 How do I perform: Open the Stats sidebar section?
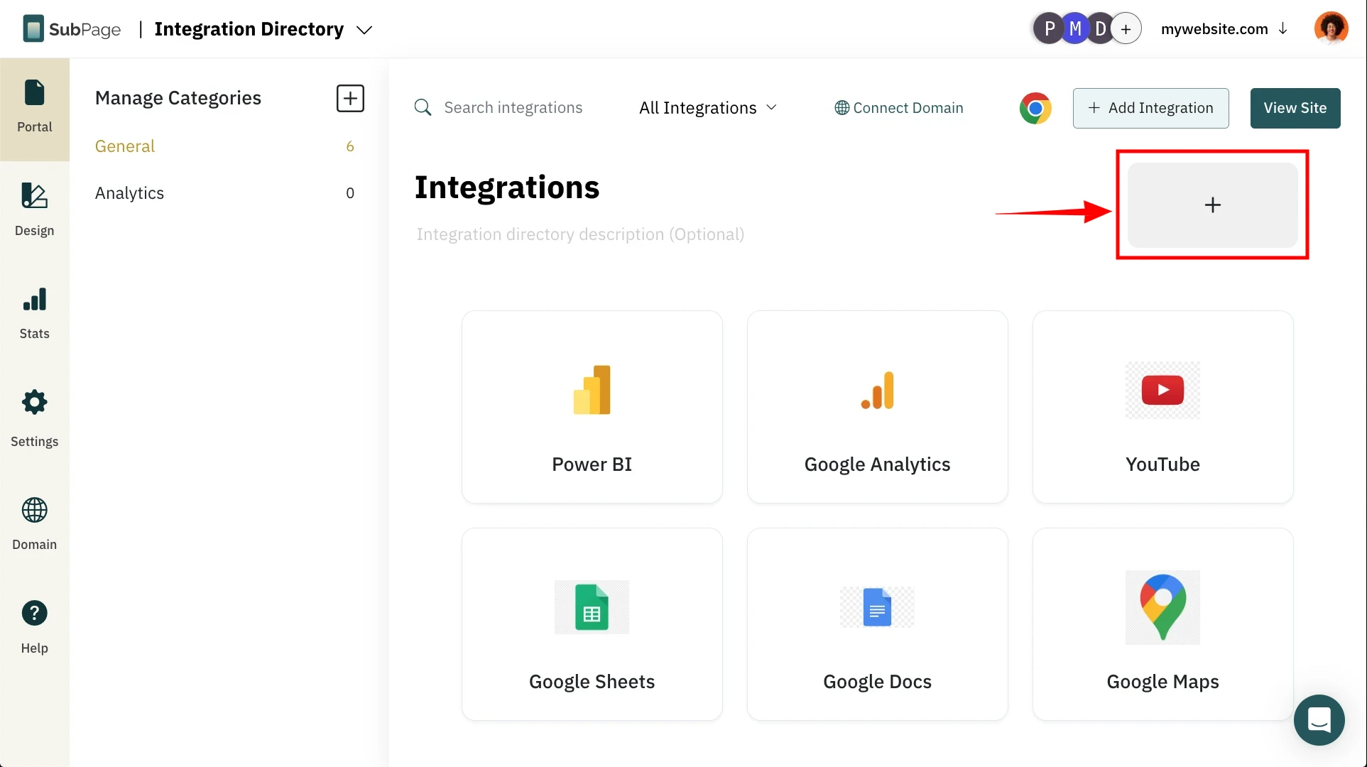tap(34, 314)
